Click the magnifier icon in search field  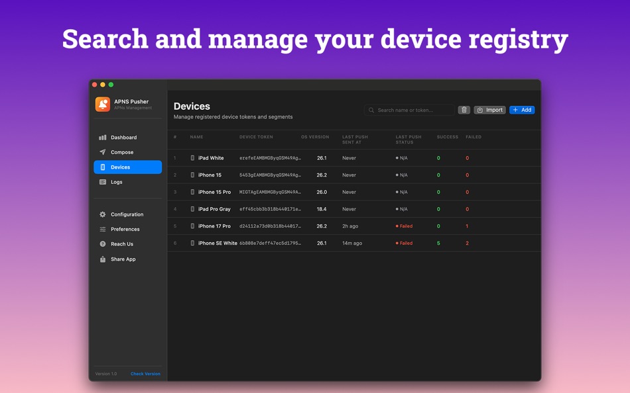(371, 110)
